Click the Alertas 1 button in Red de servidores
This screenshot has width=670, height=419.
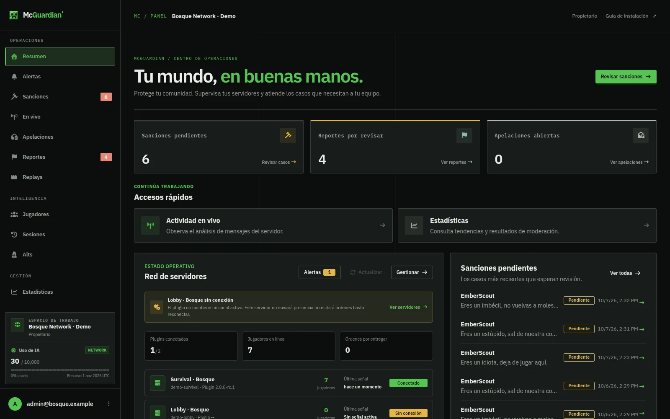click(320, 272)
